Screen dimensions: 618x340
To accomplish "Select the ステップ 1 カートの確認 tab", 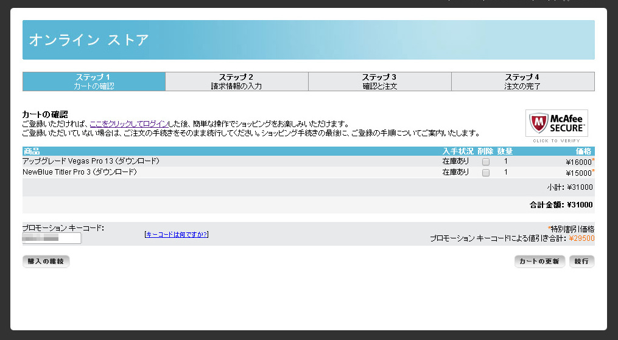I will click(x=94, y=82).
